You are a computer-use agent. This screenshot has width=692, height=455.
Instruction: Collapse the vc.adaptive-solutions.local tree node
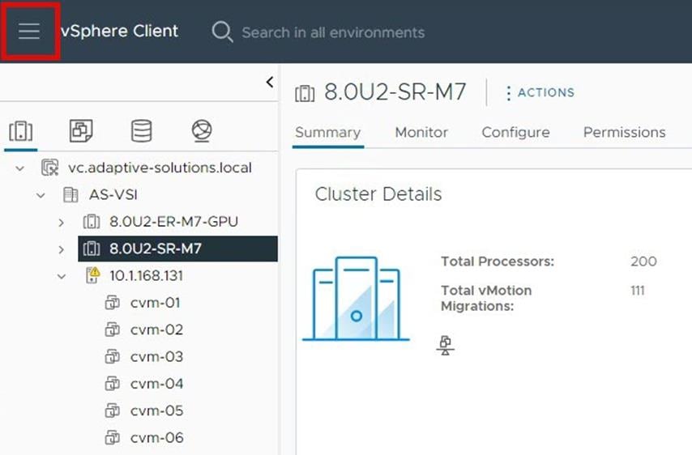pyautogui.click(x=19, y=168)
